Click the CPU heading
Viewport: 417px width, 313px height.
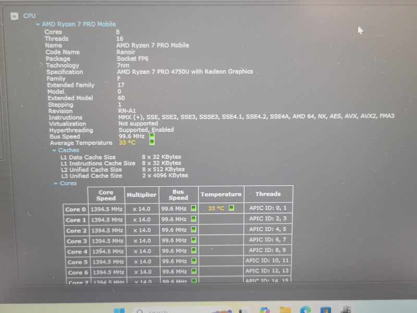30,16
